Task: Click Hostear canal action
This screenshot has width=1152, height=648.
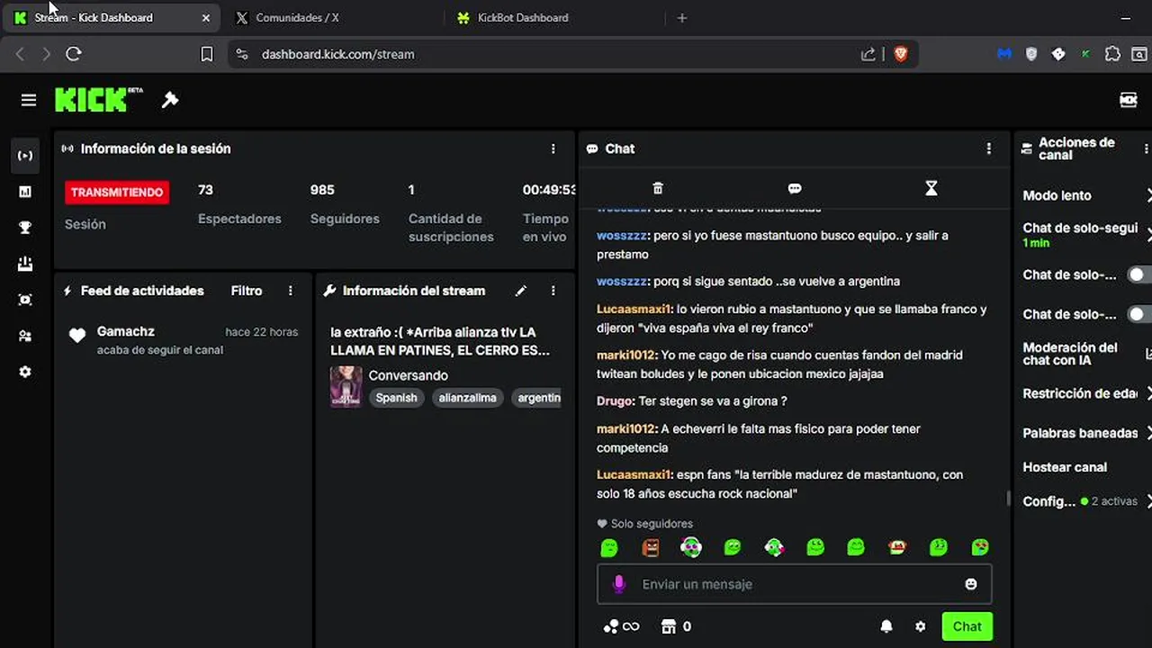Action: point(1065,467)
